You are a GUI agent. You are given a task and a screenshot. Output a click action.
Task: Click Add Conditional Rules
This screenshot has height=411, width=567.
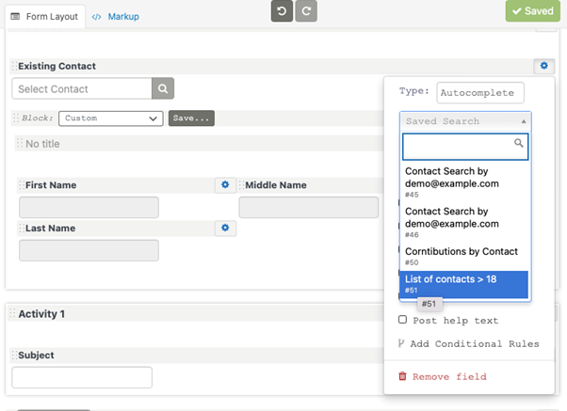pos(469,343)
